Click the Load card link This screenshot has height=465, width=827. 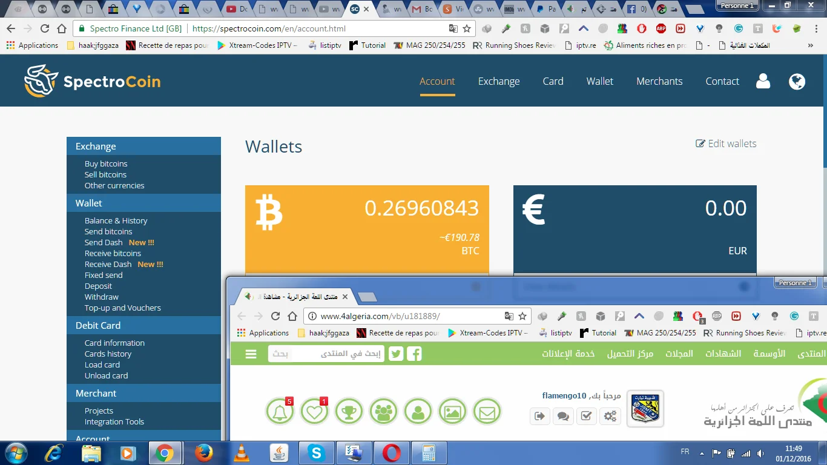click(x=102, y=364)
